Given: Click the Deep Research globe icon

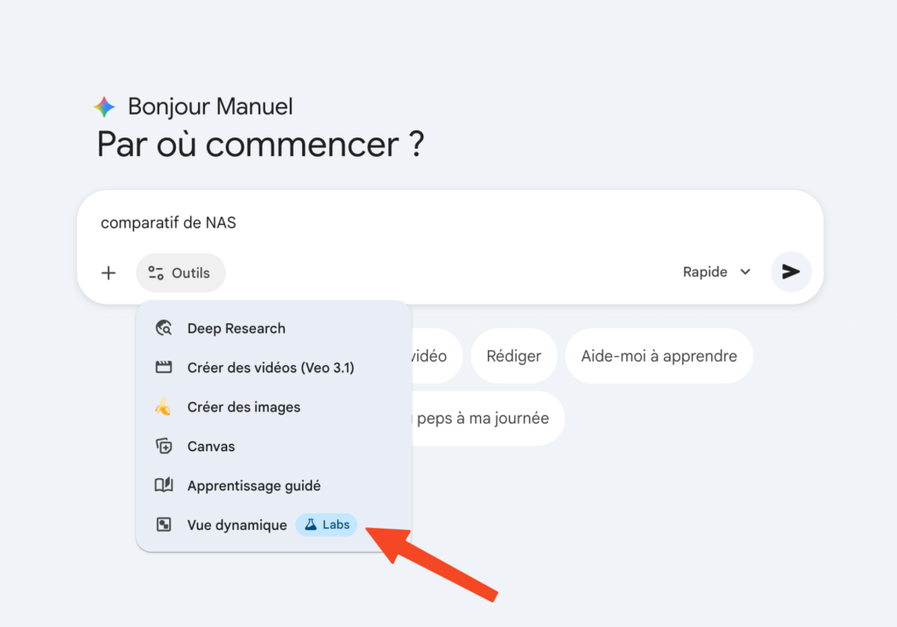Looking at the screenshot, I should [164, 328].
